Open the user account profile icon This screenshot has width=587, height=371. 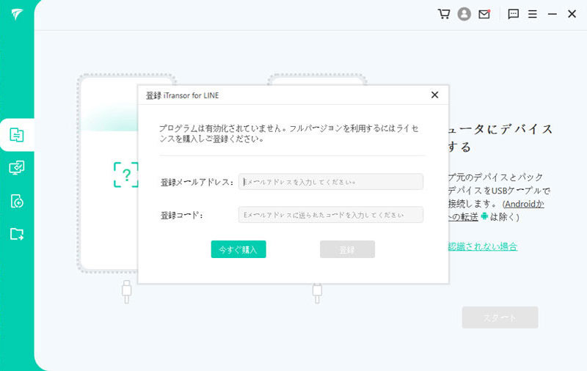coord(464,14)
